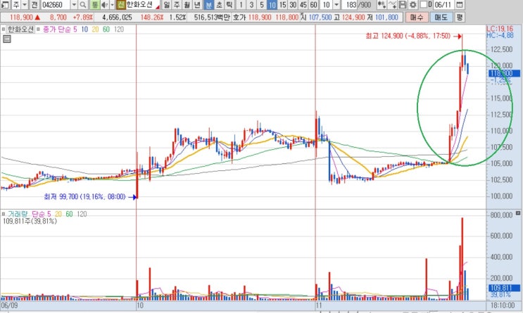The image size is (523, 313).
Task: Expand the stock code 042660 dropdown
Action: click(74, 5)
